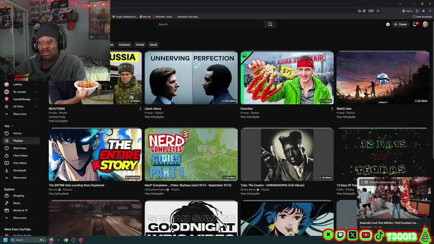Open the Nerd³ Cities Skylines thumbnail
This screenshot has height=244, width=434.
pos(191,155)
